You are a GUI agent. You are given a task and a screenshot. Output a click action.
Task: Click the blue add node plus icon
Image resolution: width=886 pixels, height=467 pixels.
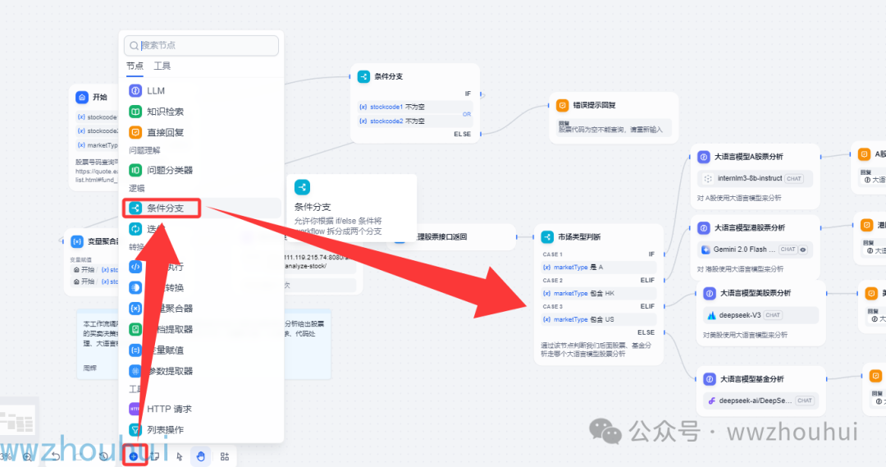click(x=133, y=456)
